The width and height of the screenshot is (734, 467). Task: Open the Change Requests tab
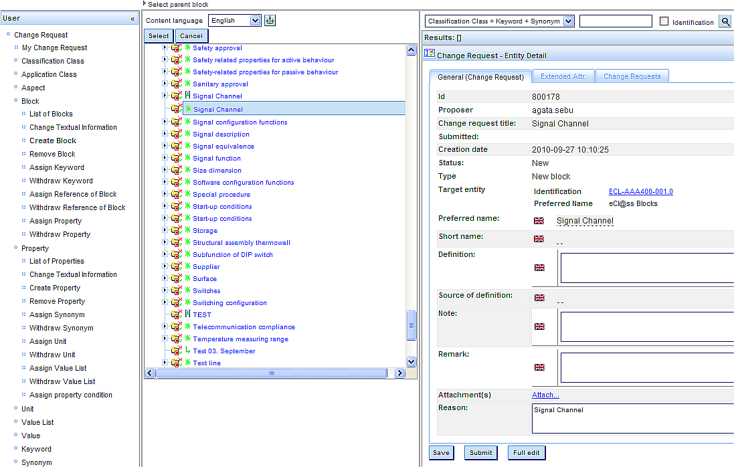[x=632, y=76]
